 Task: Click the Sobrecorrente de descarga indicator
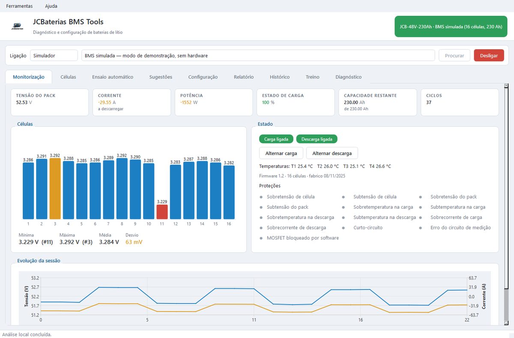pyautogui.click(x=293, y=228)
